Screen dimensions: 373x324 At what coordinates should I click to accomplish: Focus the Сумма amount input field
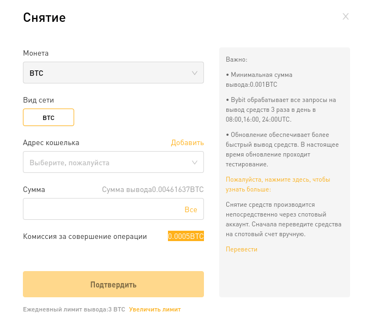click(101, 209)
